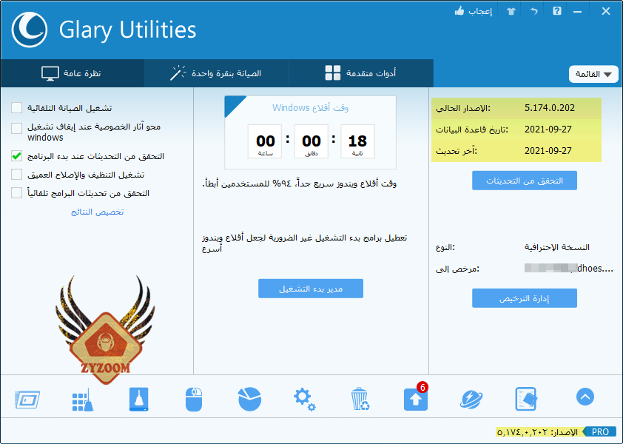The width and height of the screenshot is (623, 444).
Task: Switch to أدوات متقدمة tab
Action: click(x=361, y=73)
